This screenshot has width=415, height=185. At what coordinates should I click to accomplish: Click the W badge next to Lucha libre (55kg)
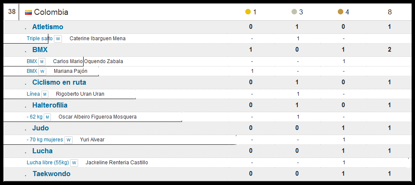(x=74, y=163)
